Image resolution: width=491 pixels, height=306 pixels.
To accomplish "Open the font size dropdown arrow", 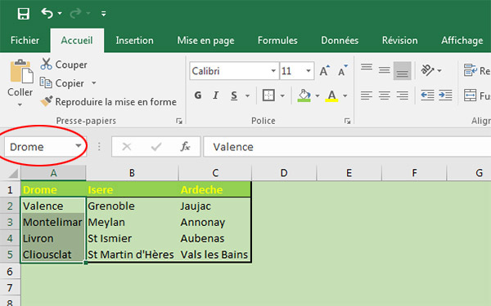I will click(309, 71).
